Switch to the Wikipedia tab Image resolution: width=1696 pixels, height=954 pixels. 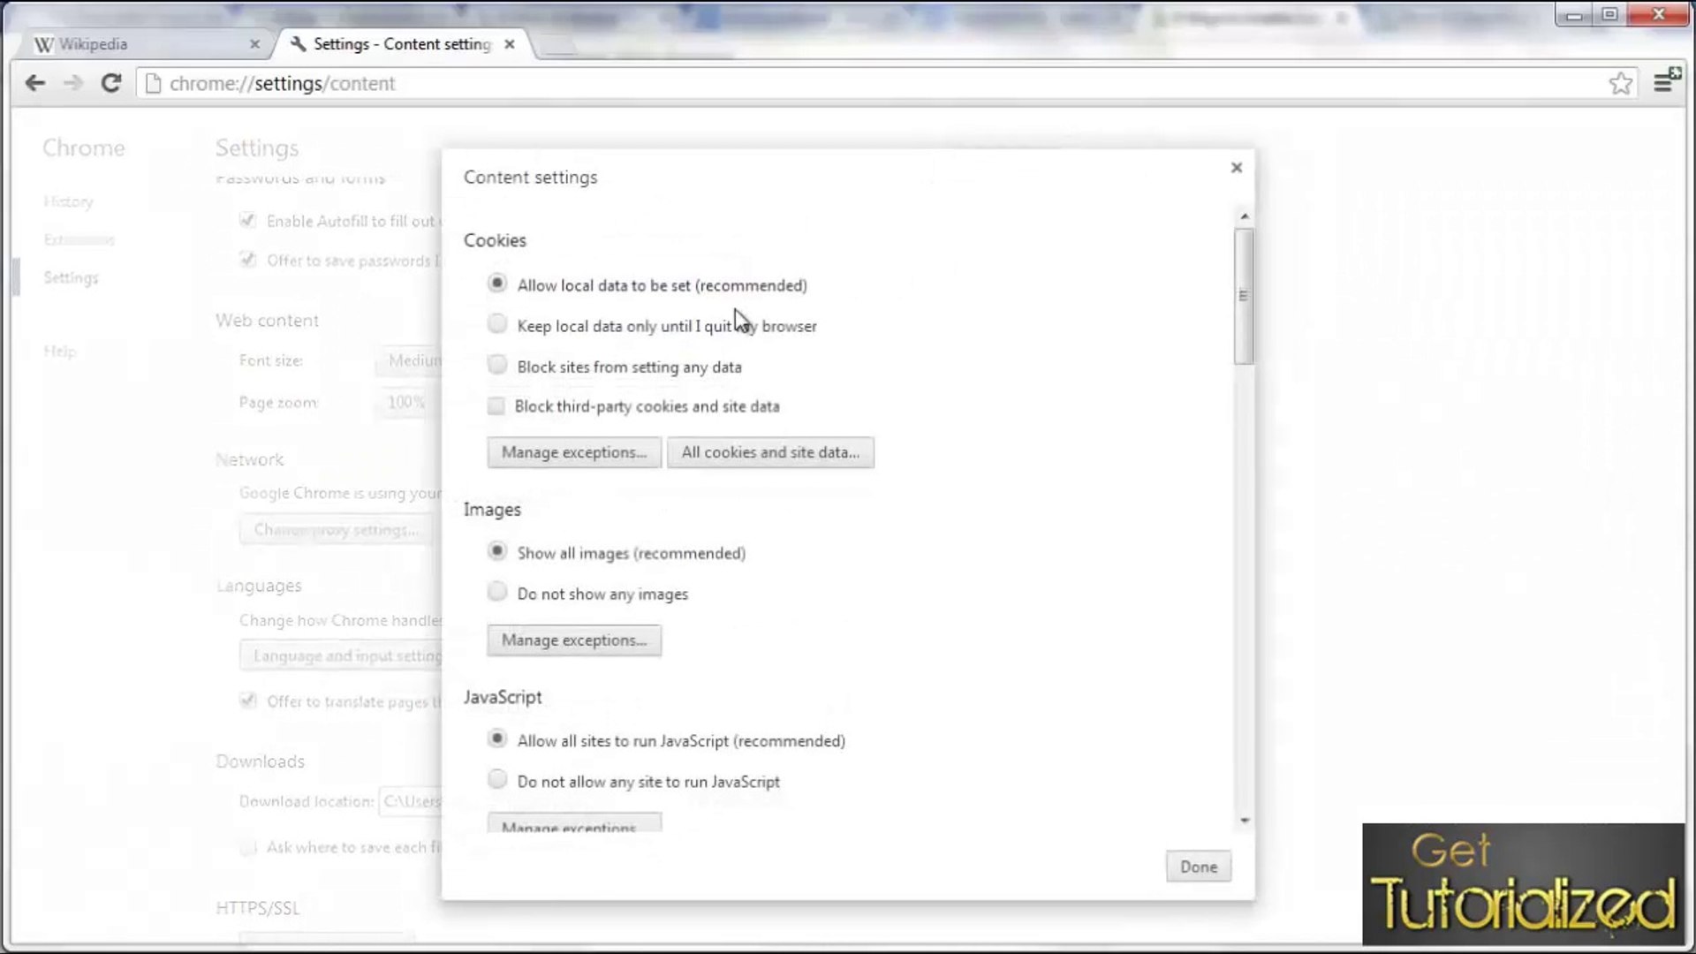coord(132,44)
